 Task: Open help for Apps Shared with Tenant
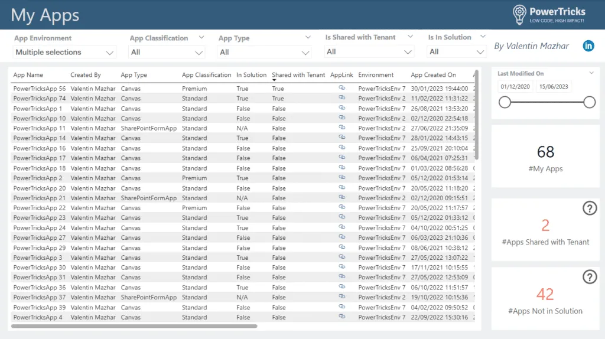point(590,208)
